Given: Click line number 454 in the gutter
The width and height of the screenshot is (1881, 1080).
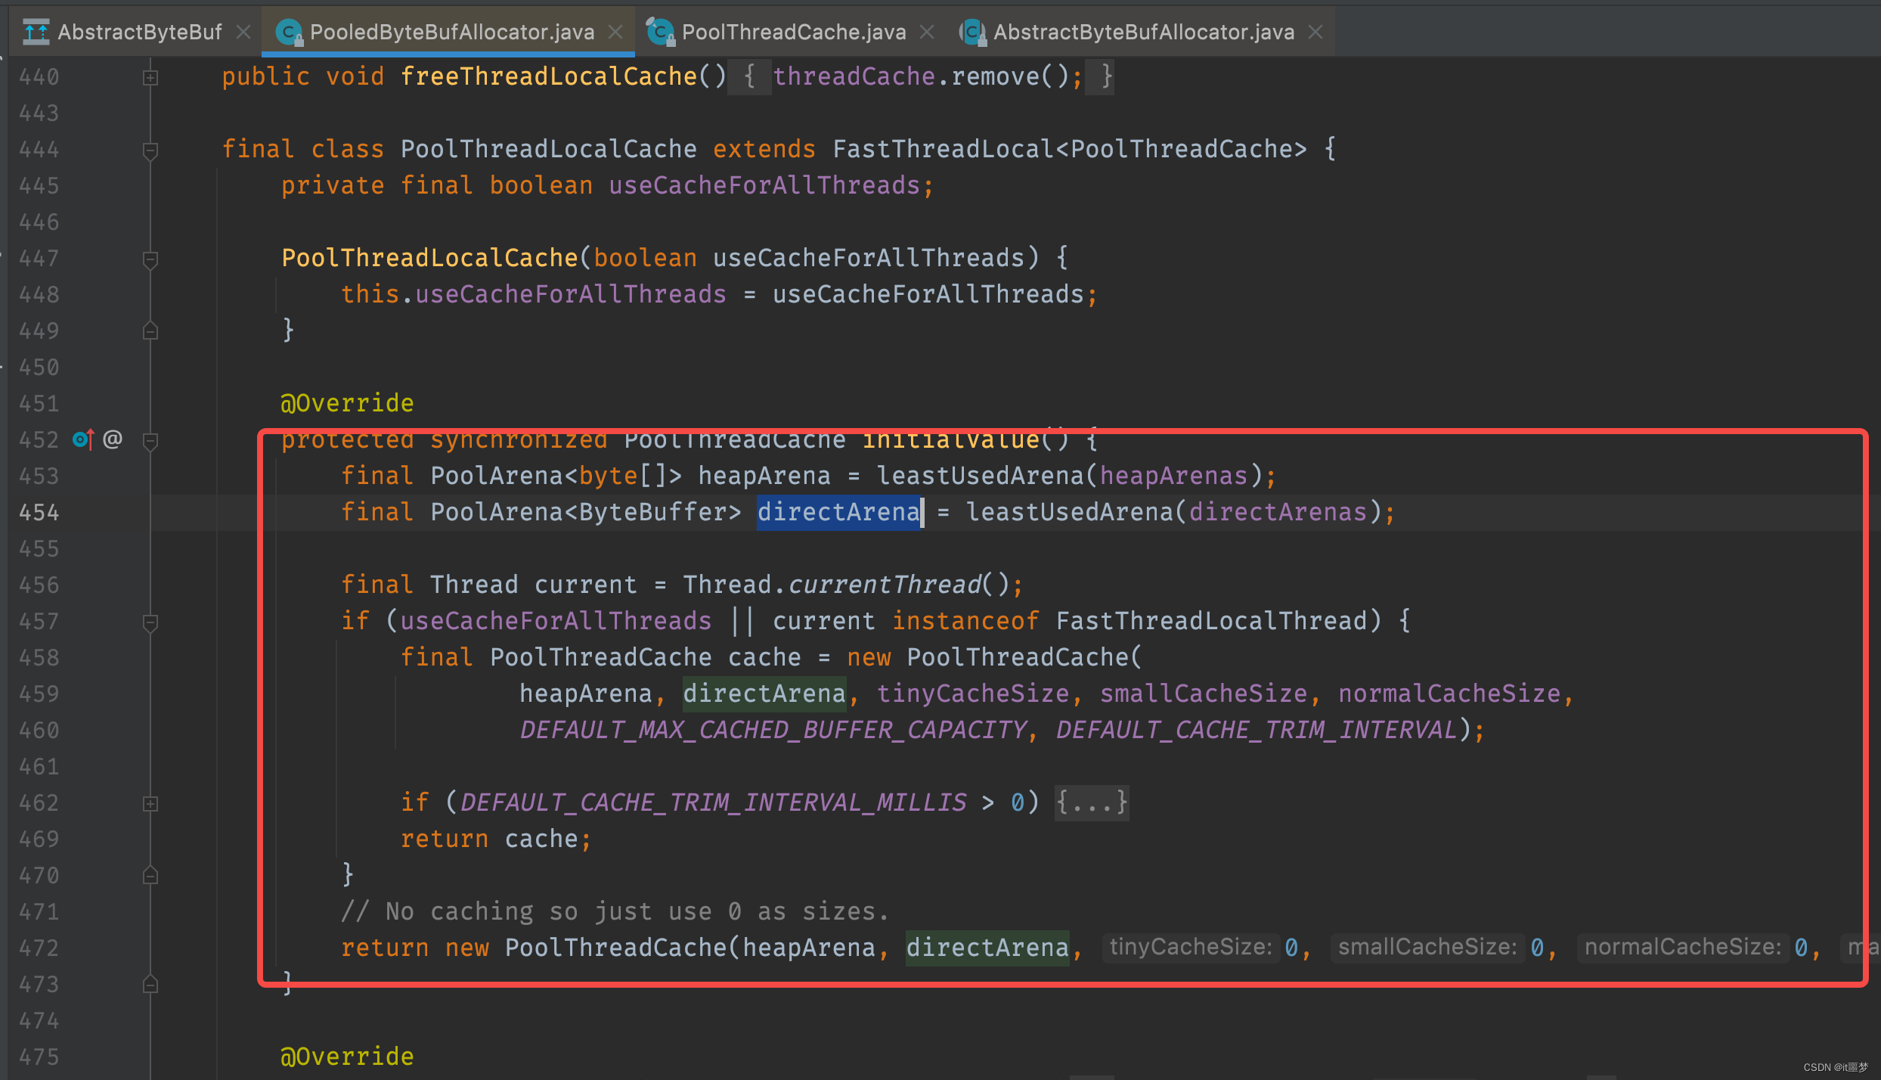Looking at the screenshot, I should pyautogui.click(x=39, y=513).
